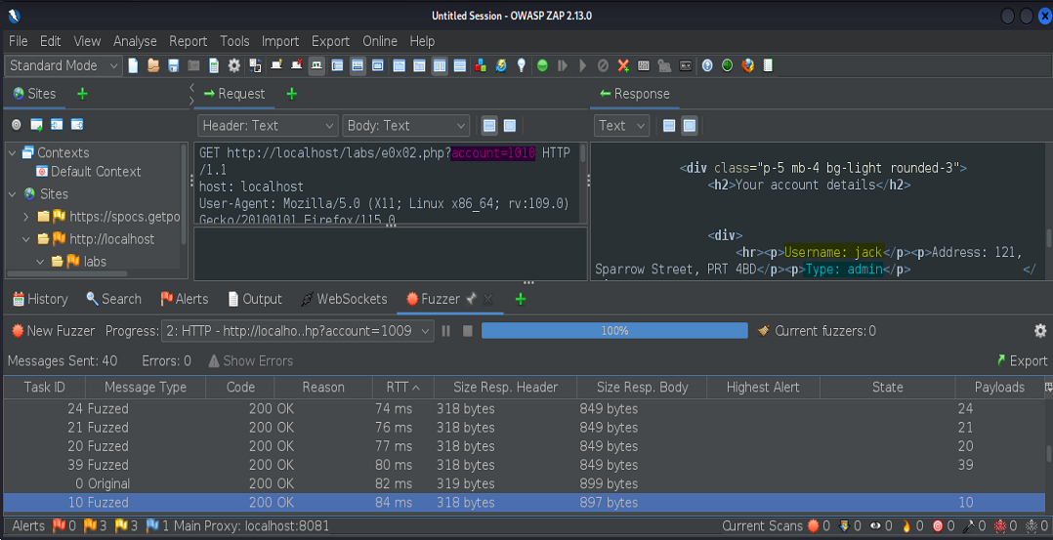Click the green radar HUD icon
Screen dimensions: 1053x540
point(728,65)
